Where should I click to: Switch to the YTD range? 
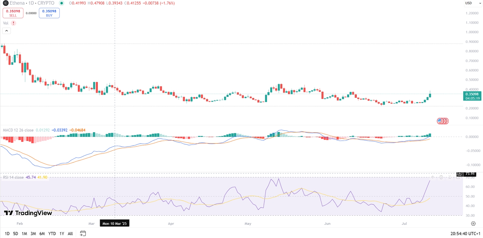tap(52, 233)
